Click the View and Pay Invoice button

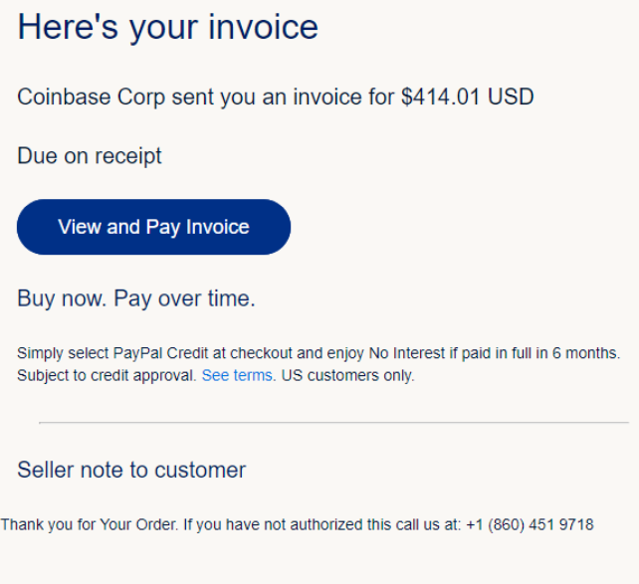(153, 227)
